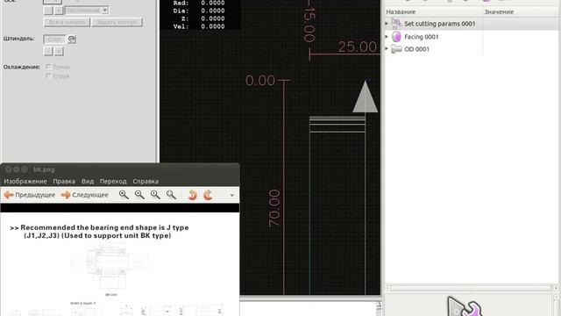The image size is (561, 316).
Task: Toggle the Туман coolant checkbox
Action: (x=48, y=67)
